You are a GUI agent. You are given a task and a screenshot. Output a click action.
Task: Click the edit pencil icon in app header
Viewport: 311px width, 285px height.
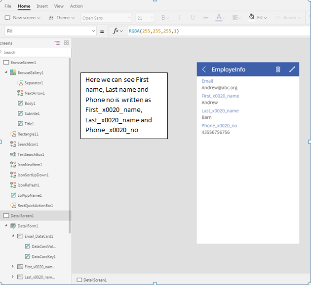point(292,70)
